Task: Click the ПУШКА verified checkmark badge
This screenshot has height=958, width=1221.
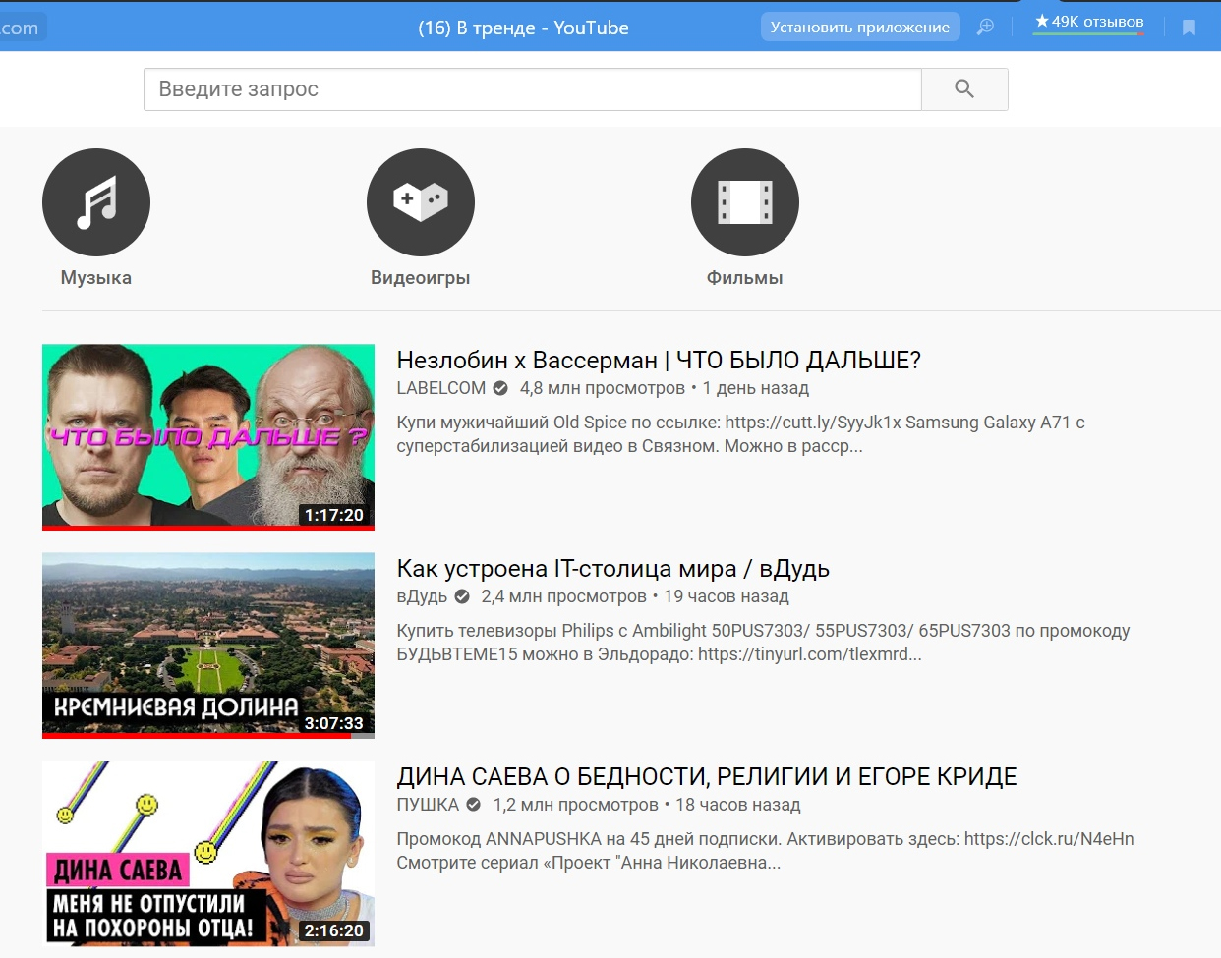Action: point(474,805)
